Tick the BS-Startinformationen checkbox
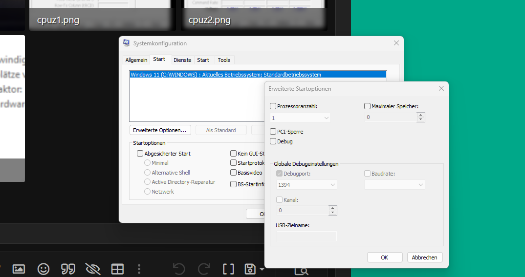This screenshot has width=525, height=277. [233, 184]
